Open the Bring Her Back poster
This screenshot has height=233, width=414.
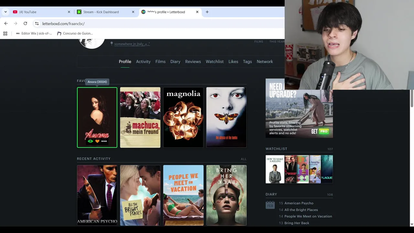pyautogui.click(x=226, y=195)
